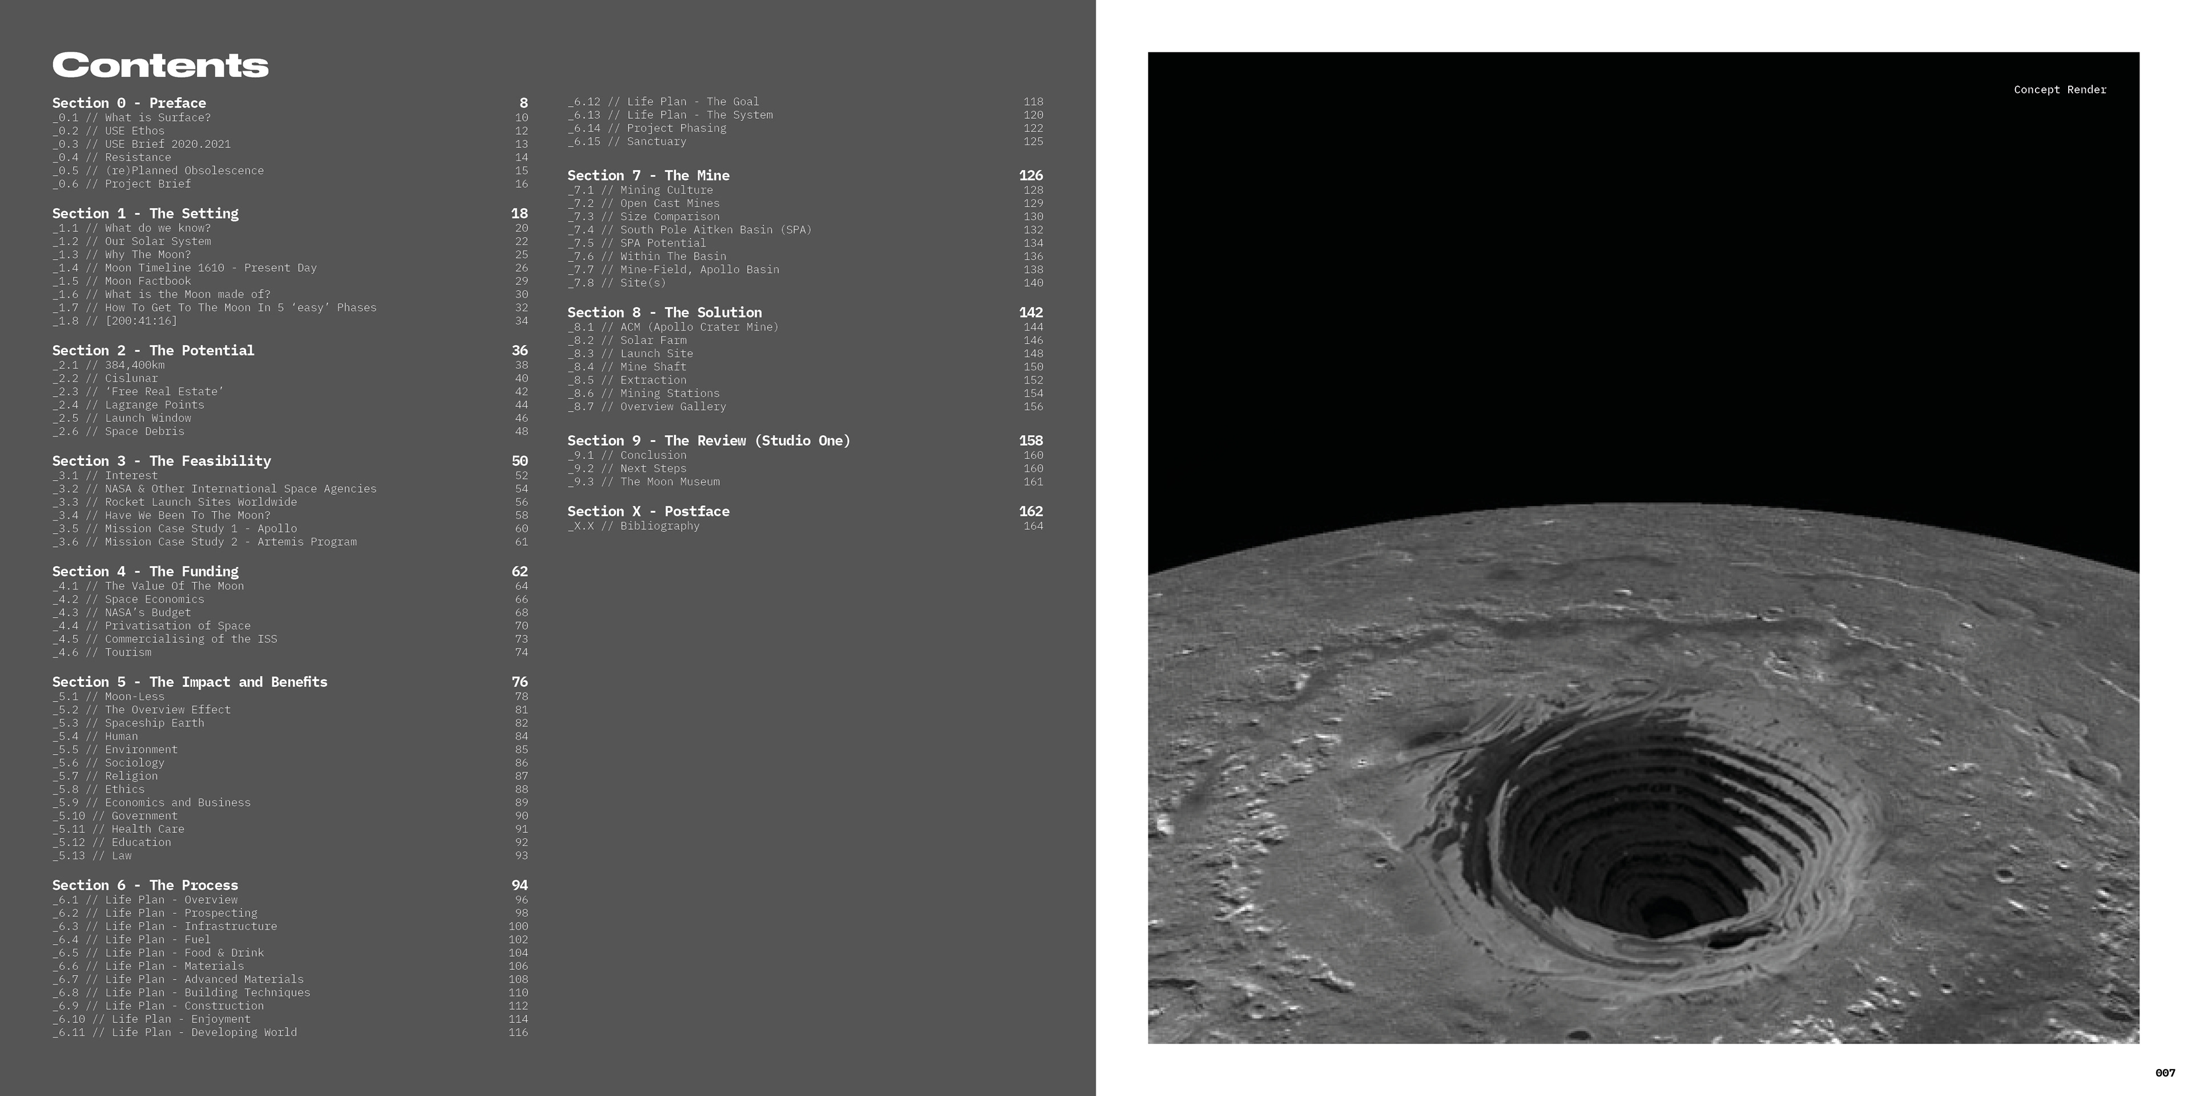This screenshot has width=2192, height=1096.
Task: Select Section 2 - The Potential entry
Action: [x=152, y=350]
